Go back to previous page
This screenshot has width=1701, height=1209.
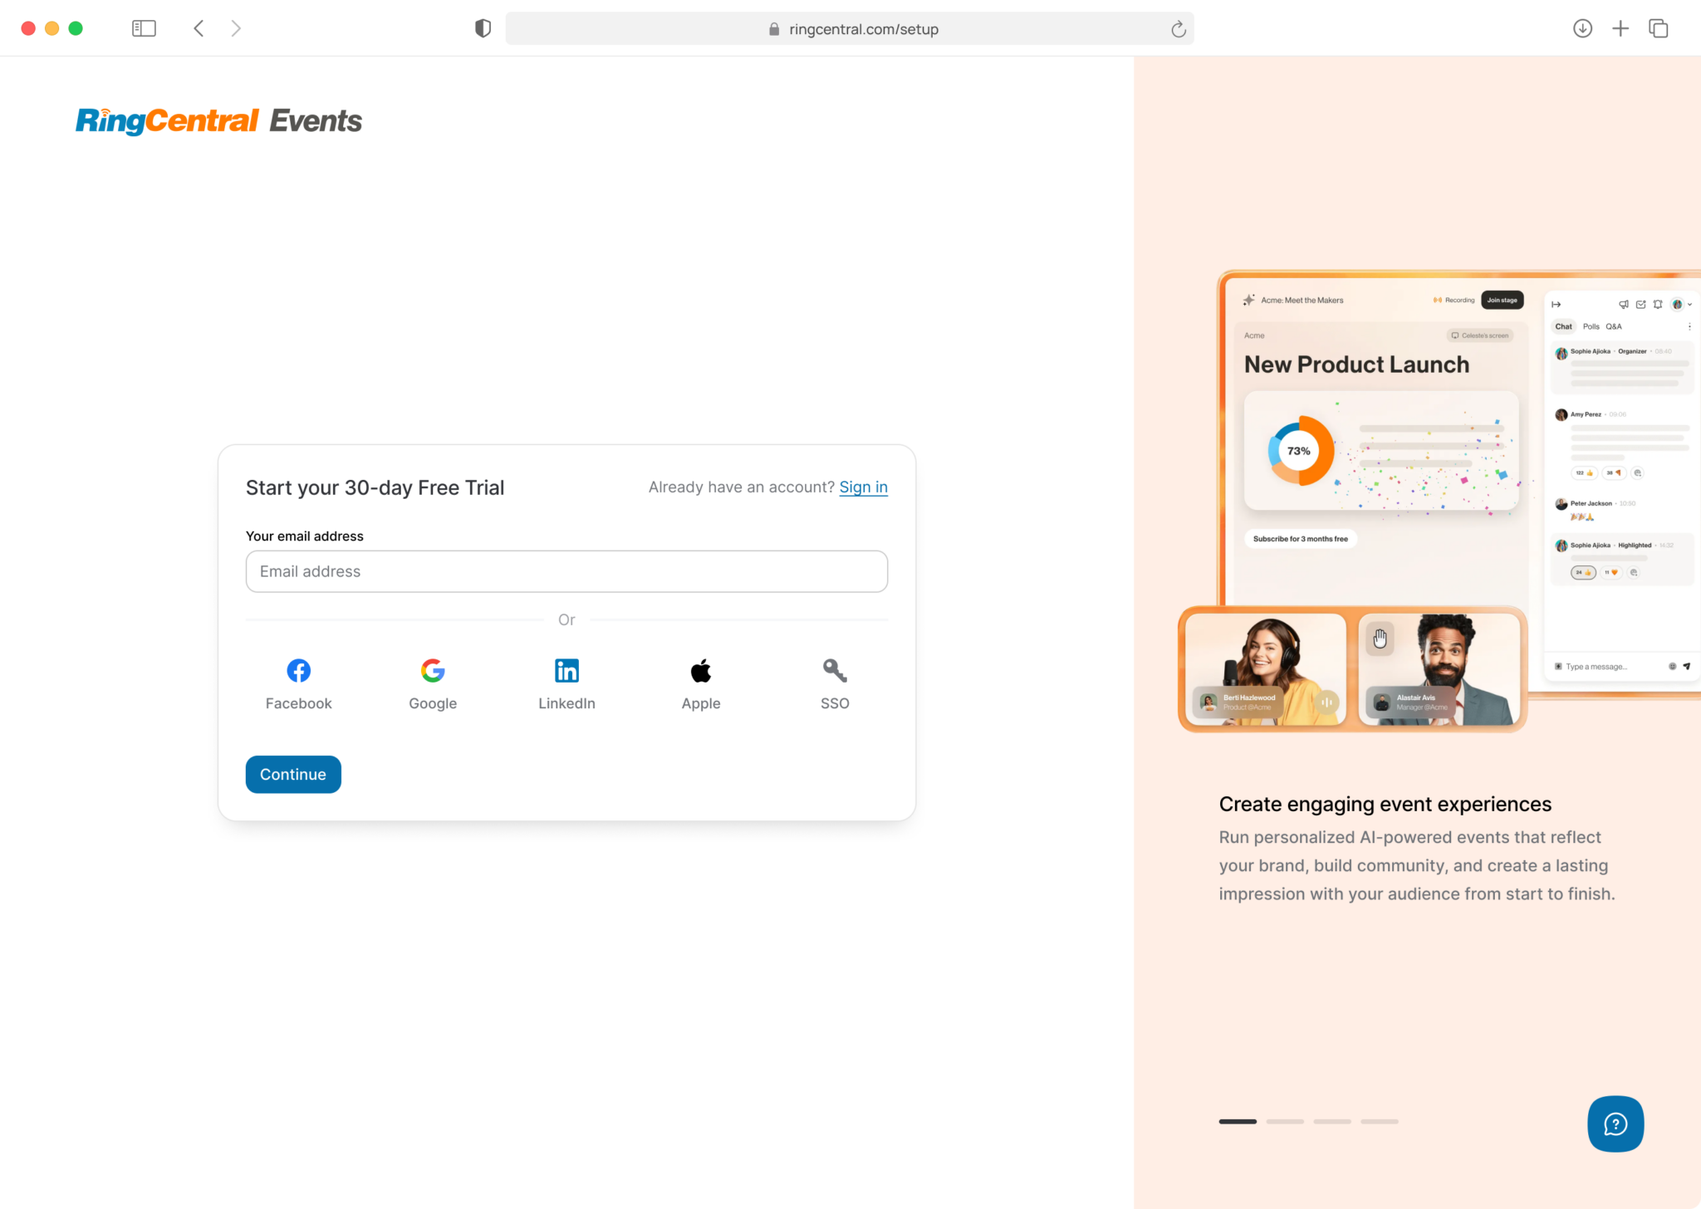tap(199, 28)
